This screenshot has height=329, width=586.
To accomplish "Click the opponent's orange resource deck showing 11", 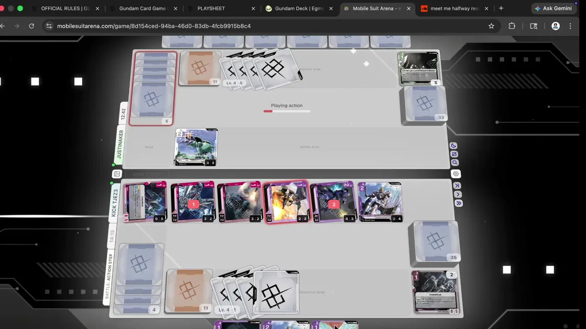I will 200,69.
